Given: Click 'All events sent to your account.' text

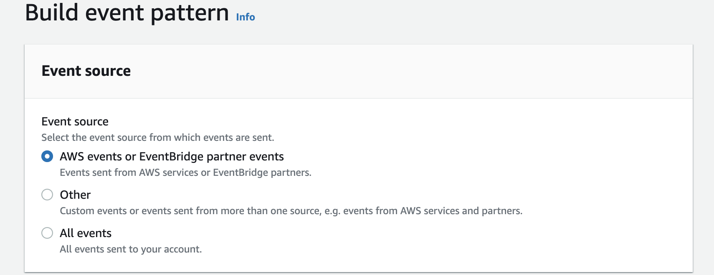Looking at the screenshot, I should click(x=131, y=249).
